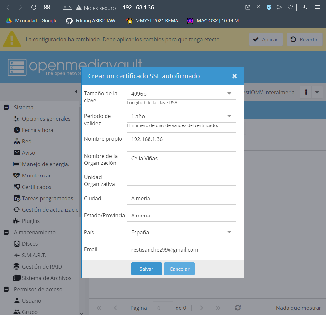Screen dimensions: 326x315
Task: Click the 'Manejo de energia' battery icon
Action: 17,164
